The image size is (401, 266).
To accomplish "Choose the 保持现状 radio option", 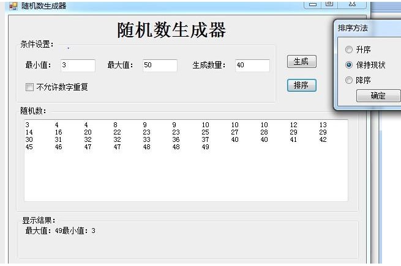I will (x=349, y=65).
